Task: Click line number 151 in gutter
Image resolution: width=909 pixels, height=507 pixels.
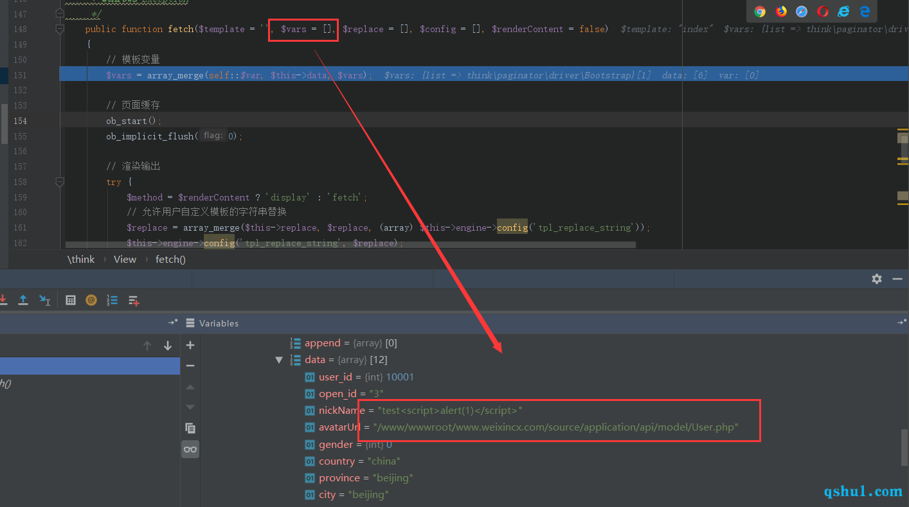Action: pyautogui.click(x=20, y=75)
